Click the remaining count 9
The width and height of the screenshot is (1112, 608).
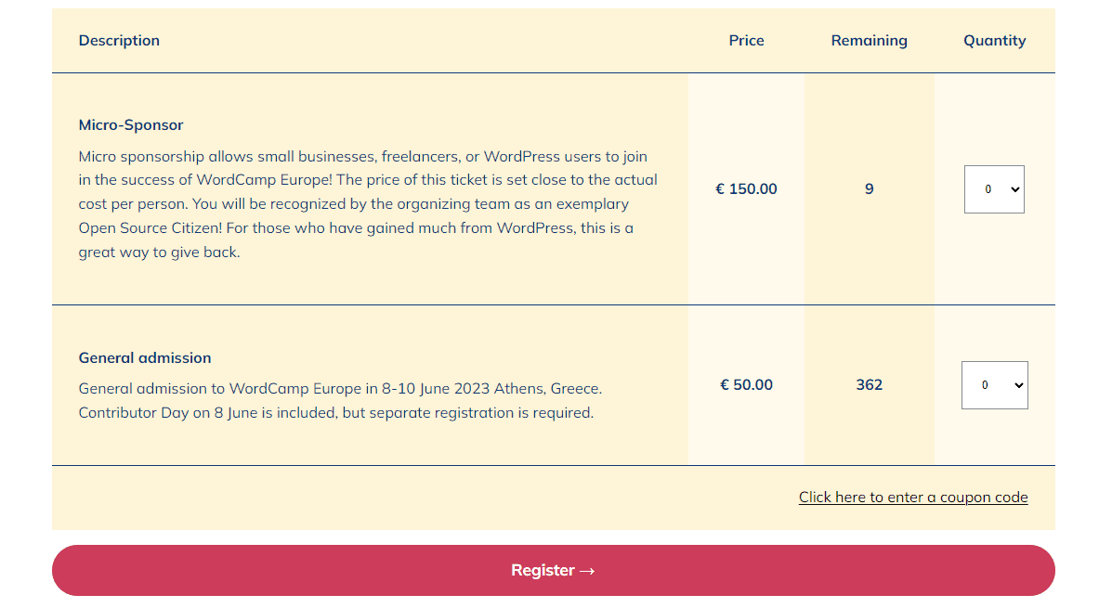pos(869,189)
